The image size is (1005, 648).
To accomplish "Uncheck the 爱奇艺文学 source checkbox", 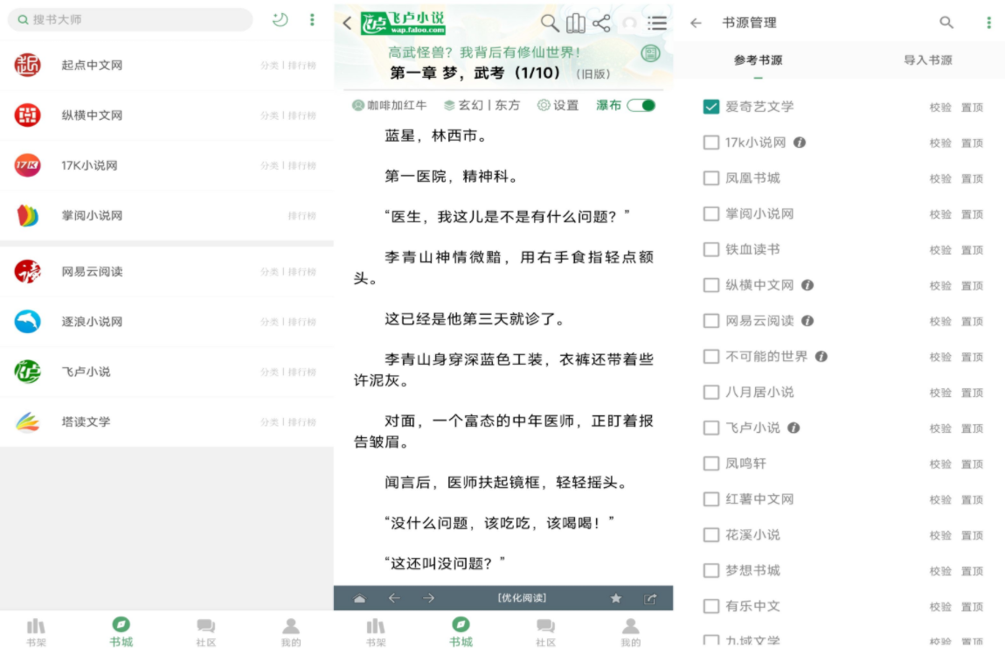I will point(710,107).
